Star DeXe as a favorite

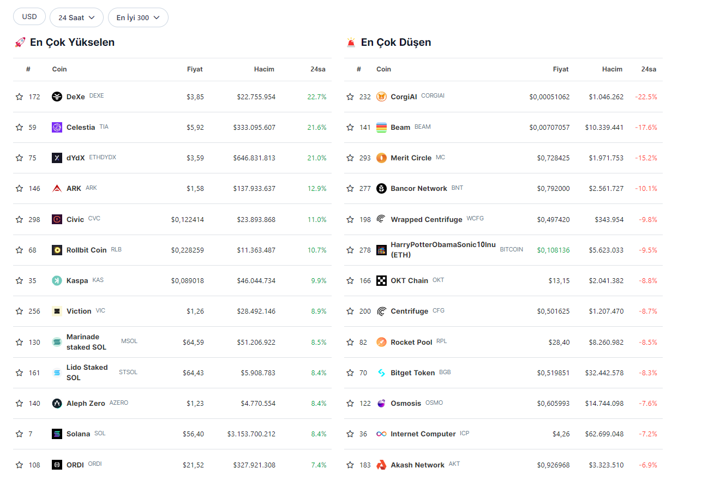(20, 97)
